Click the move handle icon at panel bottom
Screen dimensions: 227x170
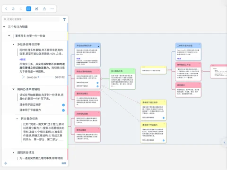pos(6,163)
